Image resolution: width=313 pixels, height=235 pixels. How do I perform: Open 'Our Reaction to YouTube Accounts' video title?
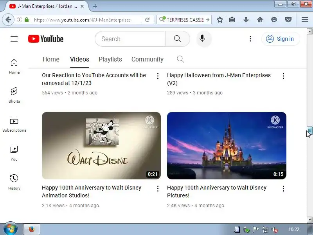coord(94,79)
